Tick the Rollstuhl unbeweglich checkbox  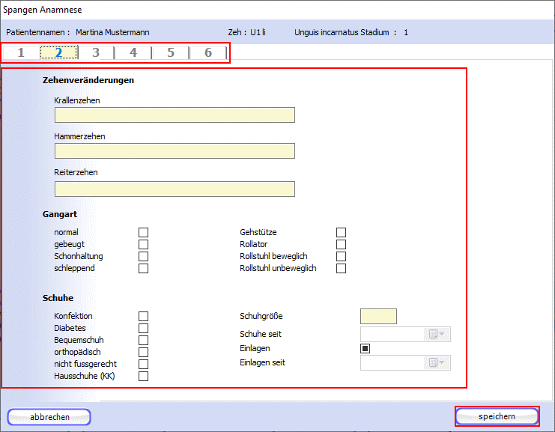(342, 269)
